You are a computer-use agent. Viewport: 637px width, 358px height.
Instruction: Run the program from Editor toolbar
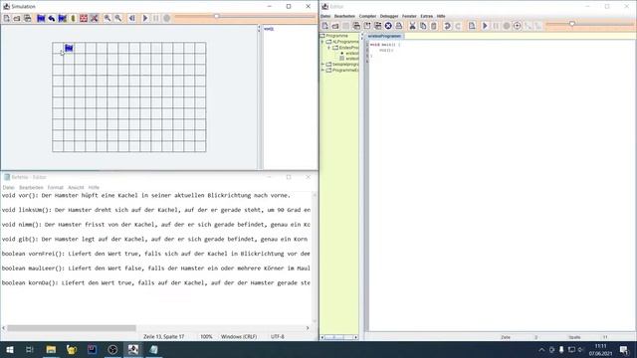485,26
